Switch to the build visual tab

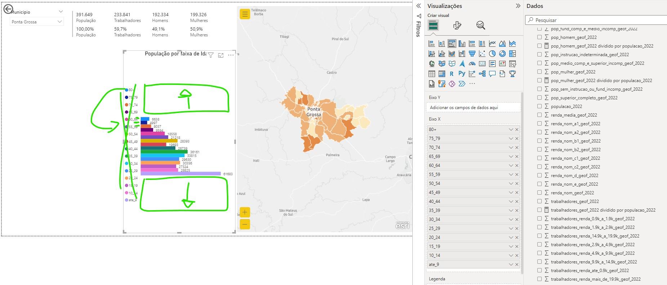pyautogui.click(x=433, y=25)
